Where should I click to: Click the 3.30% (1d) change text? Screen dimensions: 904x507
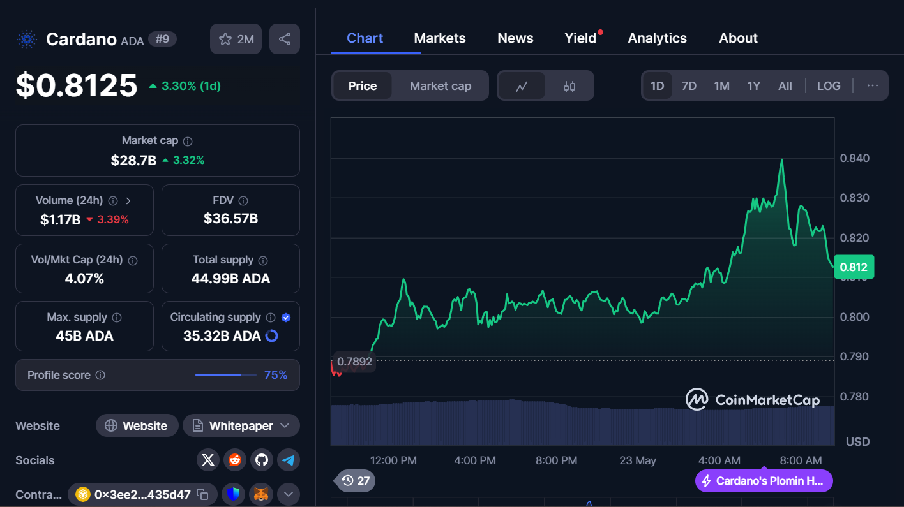(x=191, y=85)
